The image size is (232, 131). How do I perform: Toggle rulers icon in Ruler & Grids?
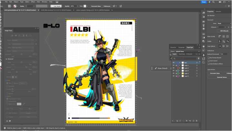(220, 36)
